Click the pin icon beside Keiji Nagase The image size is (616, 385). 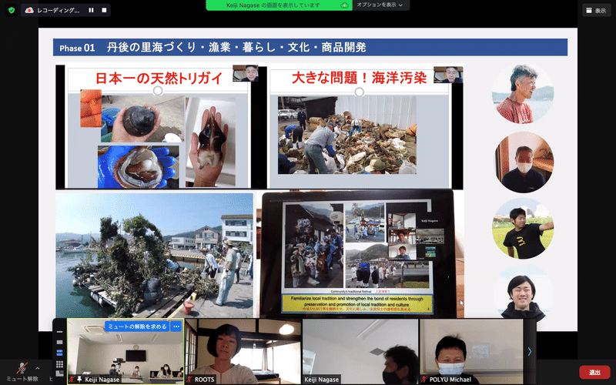pyautogui.click(x=79, y=379)
